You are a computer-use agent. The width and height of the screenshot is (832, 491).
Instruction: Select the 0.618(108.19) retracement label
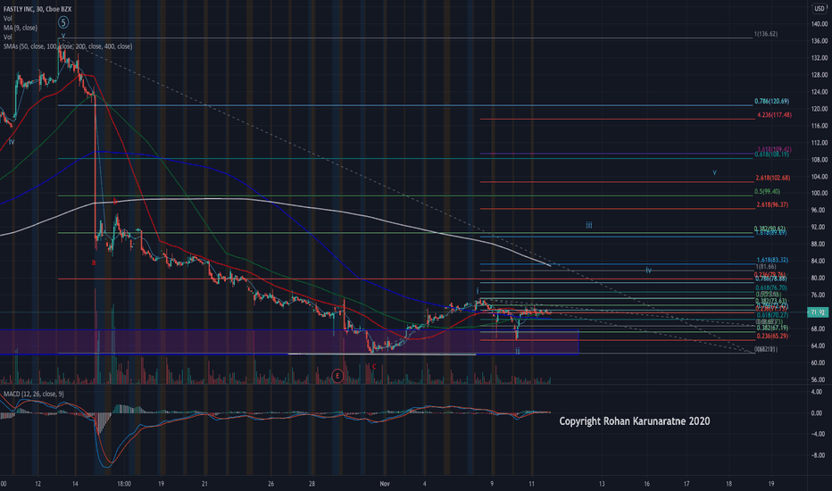tap(771, 154)
